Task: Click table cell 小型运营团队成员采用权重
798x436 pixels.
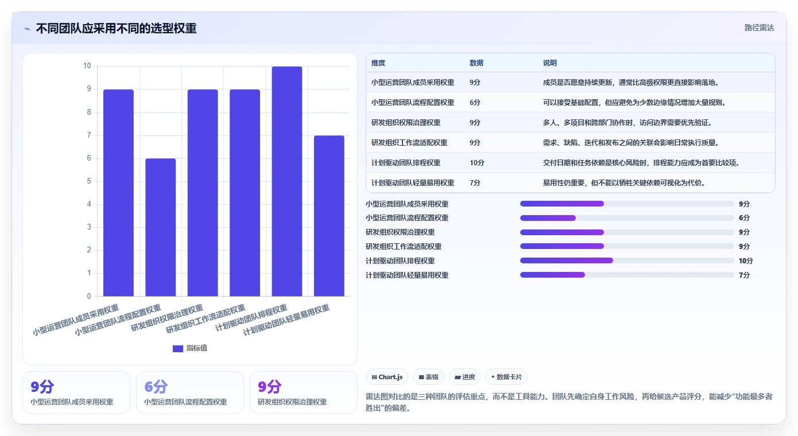Action: (413, 83)
